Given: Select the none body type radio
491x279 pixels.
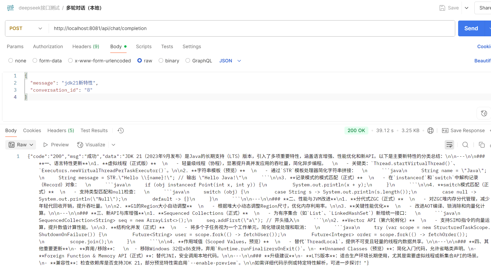Looking at the screenshot, I should 11,61.
